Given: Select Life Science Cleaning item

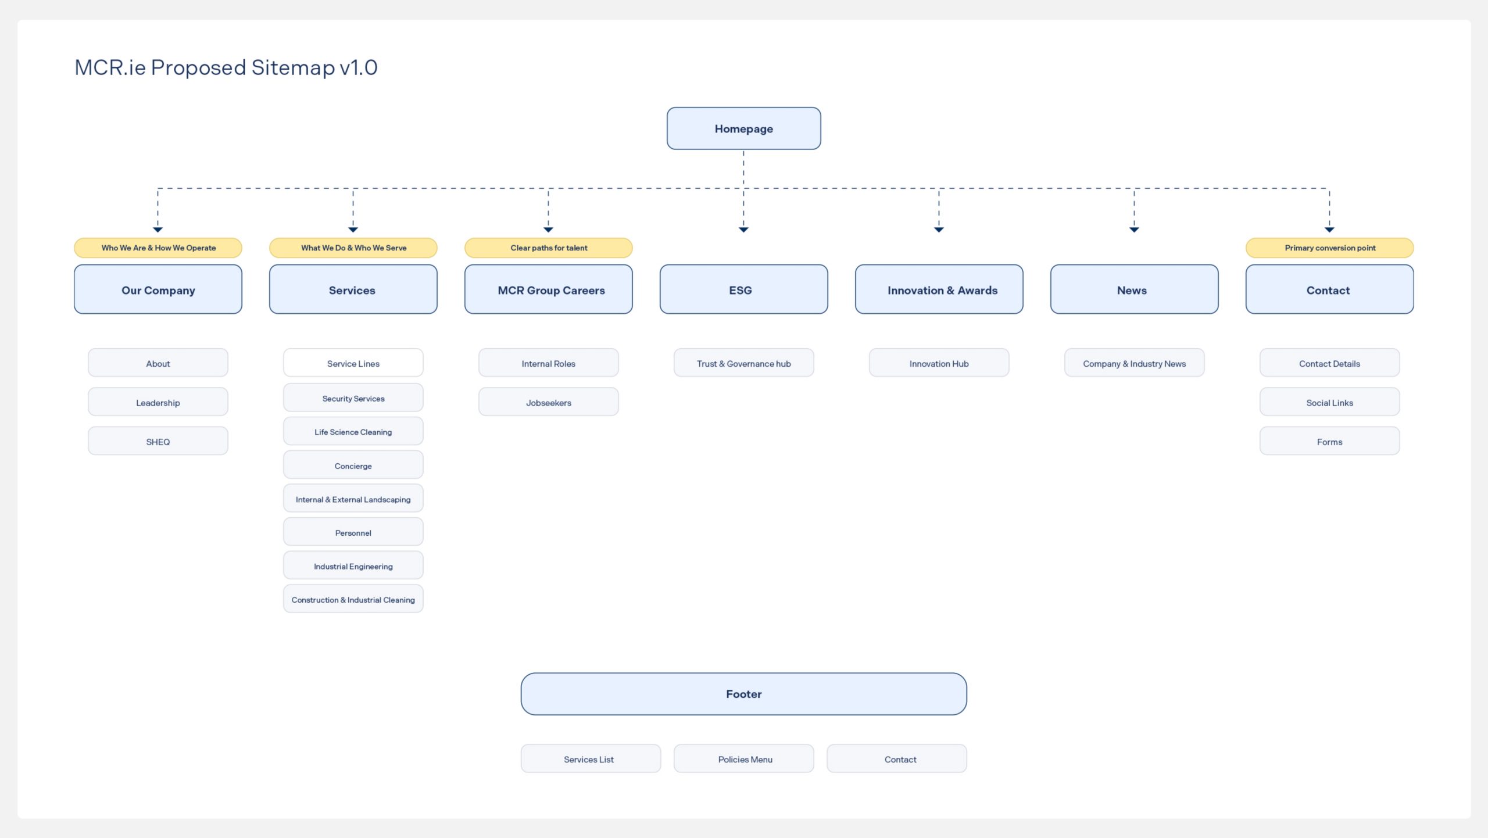Looking at the screenshot, I should click(x=353, y=432).
